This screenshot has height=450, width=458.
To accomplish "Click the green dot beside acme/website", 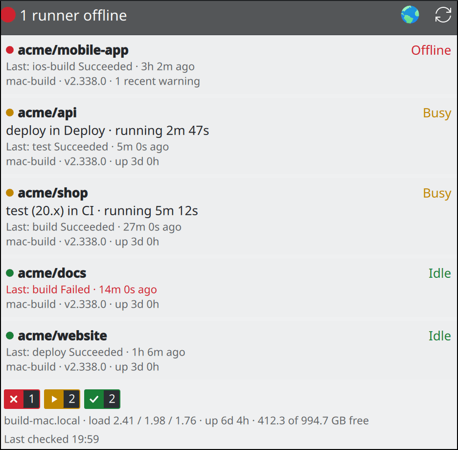I will [x=10, y=336].
